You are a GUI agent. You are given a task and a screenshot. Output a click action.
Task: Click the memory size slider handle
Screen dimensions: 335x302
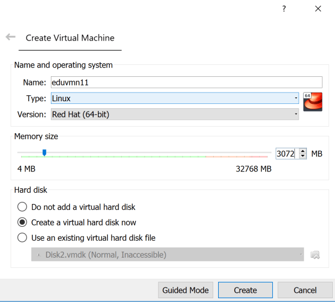coord(44,153)
